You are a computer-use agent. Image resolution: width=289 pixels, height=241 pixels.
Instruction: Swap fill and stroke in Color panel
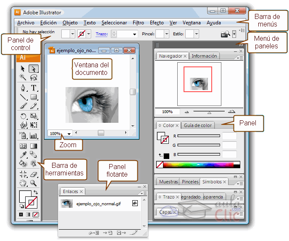(x=160, y=155)
